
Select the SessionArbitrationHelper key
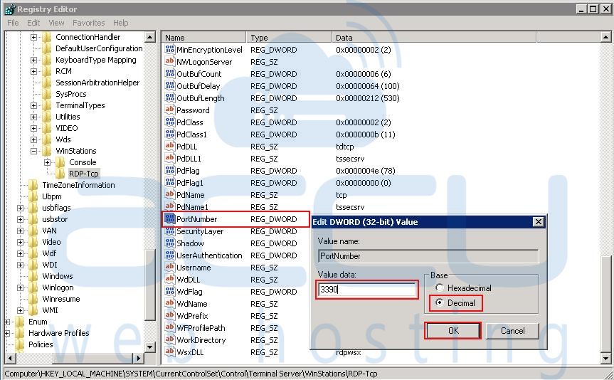pyautogui.click(x=97, y=83)
